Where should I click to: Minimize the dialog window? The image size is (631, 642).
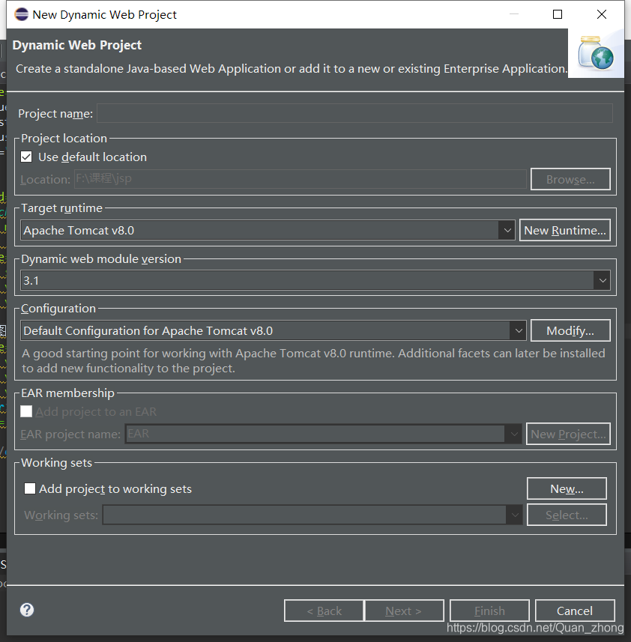pyautogui.click(x=514, y=14)
